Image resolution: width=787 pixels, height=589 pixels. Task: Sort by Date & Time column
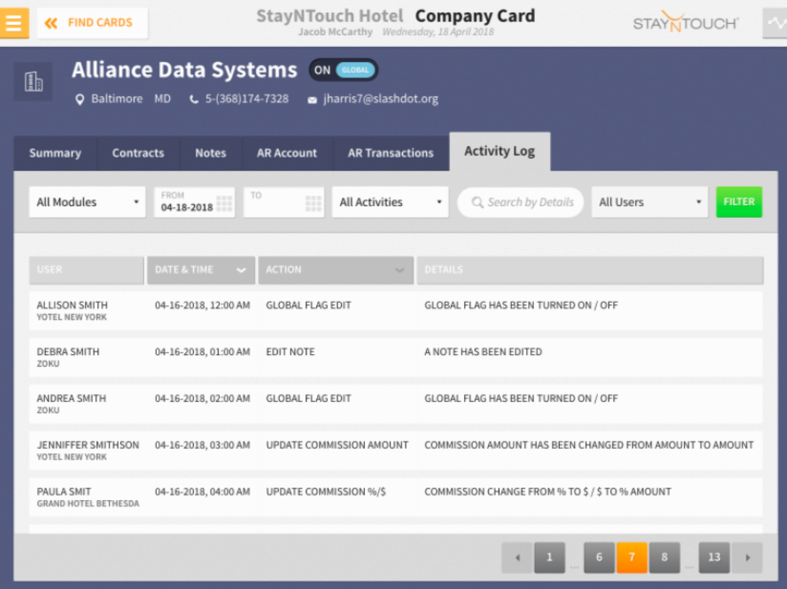[x=201, y=270]
